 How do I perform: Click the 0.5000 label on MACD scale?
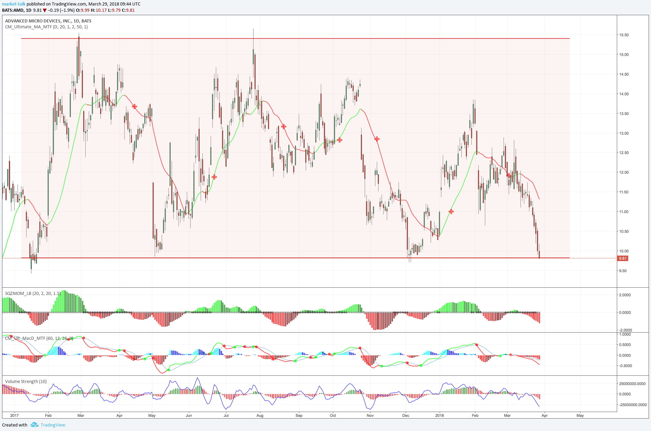(625, 345)
